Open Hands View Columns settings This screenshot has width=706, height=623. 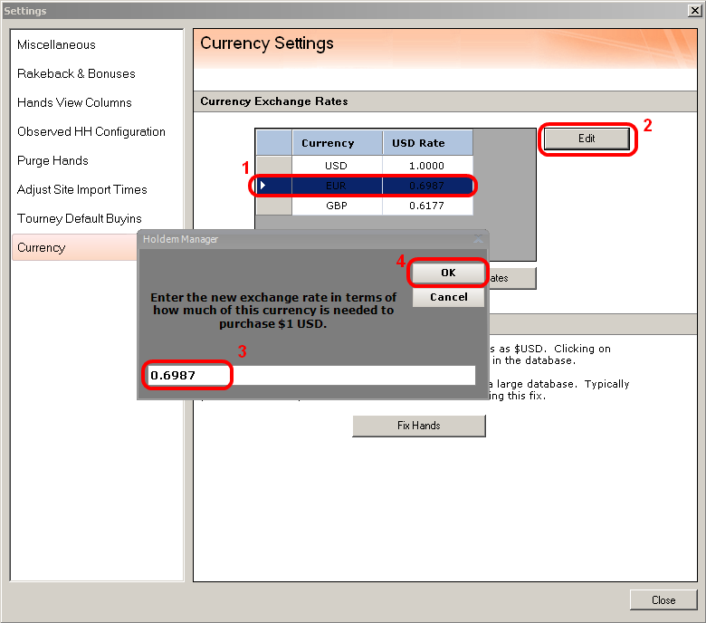coord(74,102)
